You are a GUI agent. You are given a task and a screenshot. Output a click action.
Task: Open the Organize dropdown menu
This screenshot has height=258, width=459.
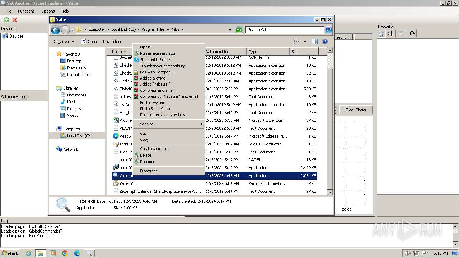(64, 42)
